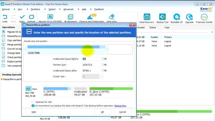This screenshot has height=121, width=215.
Task: Open the Advanced menu
Action: [x=68, y=9]
